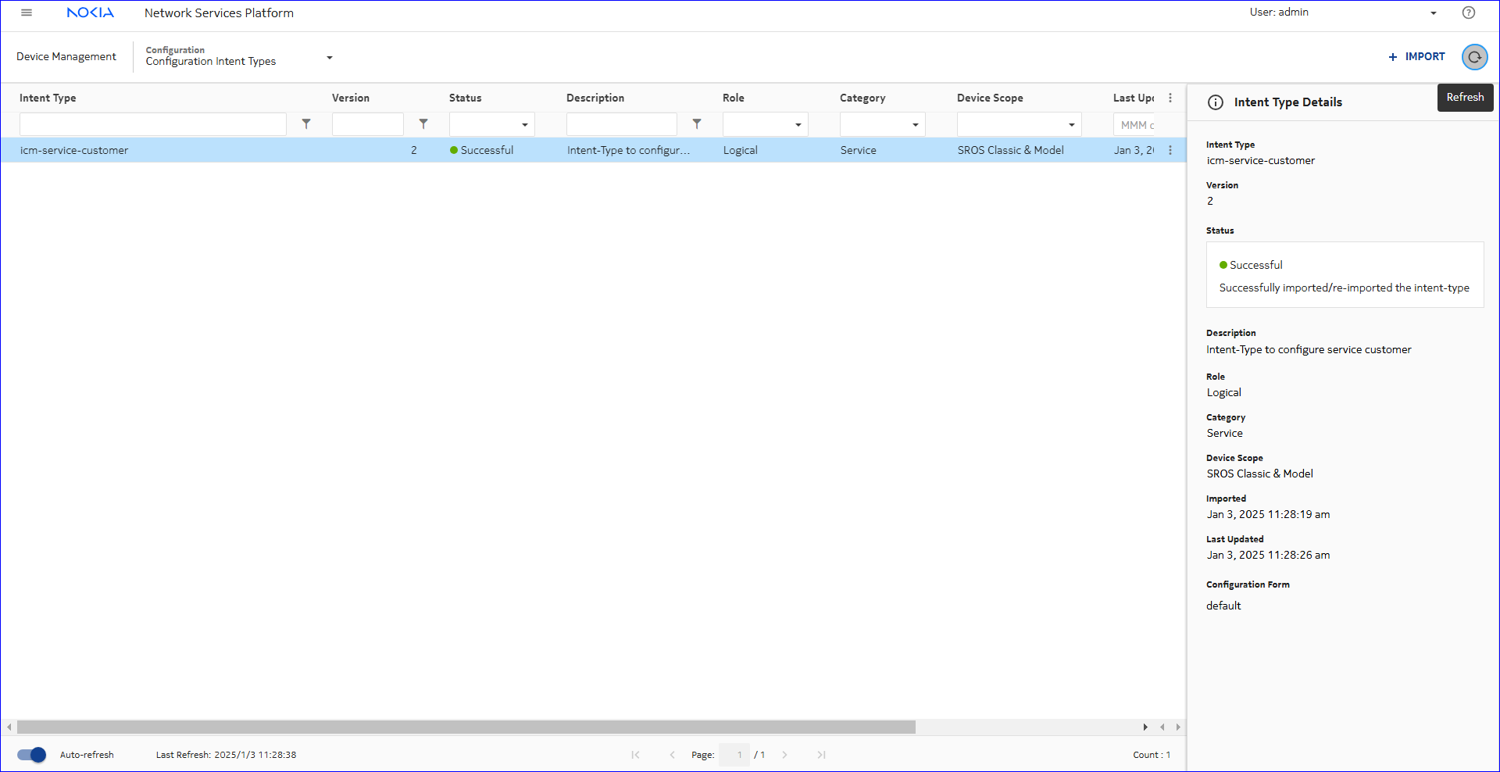Screen dimensions: 1500x772
Task: Open row actions menu for icm-service-customer
Action: coord(1170,150)
